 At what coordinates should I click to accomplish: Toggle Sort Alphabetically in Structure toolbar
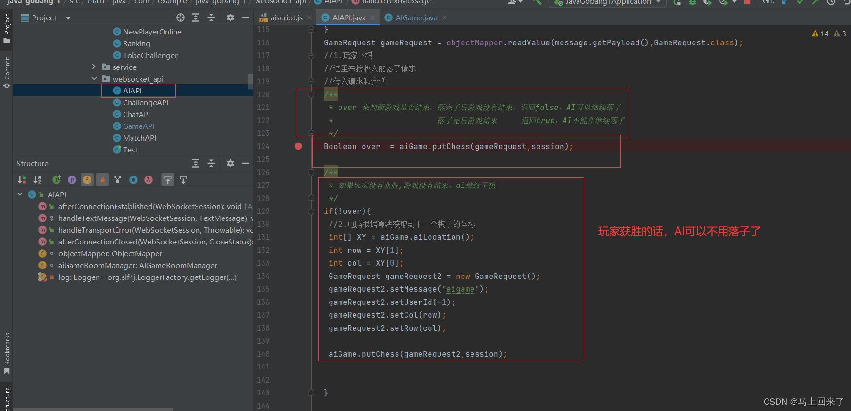click(x=37, y=180)
